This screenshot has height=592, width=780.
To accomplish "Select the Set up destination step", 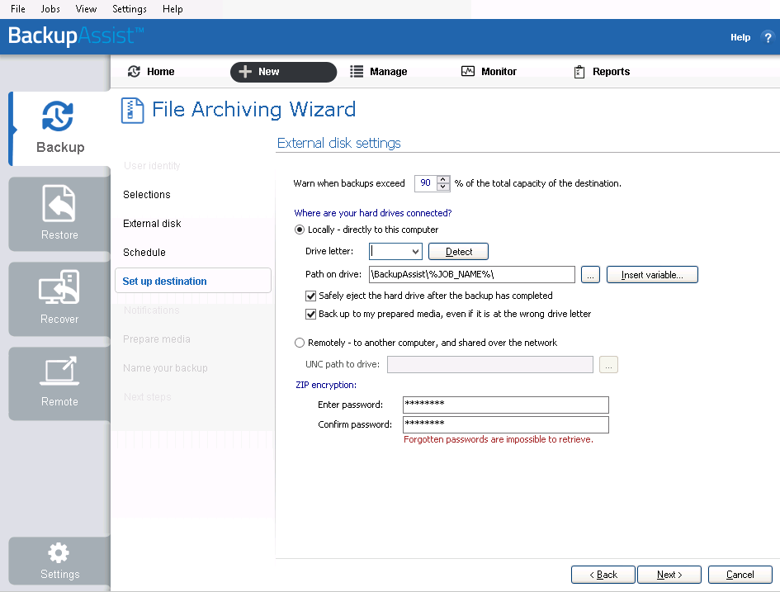I will 193,281.
